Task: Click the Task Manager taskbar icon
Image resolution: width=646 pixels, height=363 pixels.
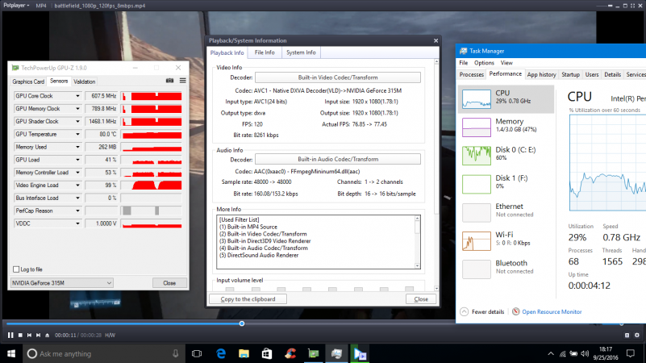Action: [x=336, y=354]
